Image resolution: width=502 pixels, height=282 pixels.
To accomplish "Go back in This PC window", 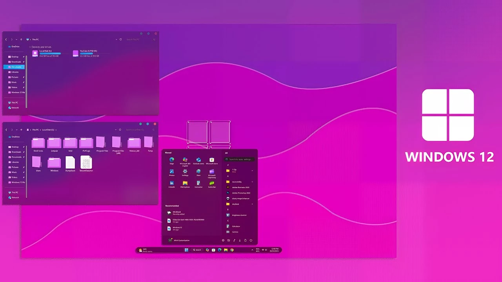I will pyautogui.click(x=6, y=39).
